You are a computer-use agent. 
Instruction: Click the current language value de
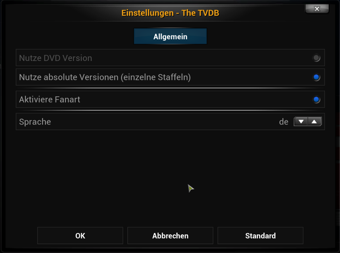click(284, 122)
